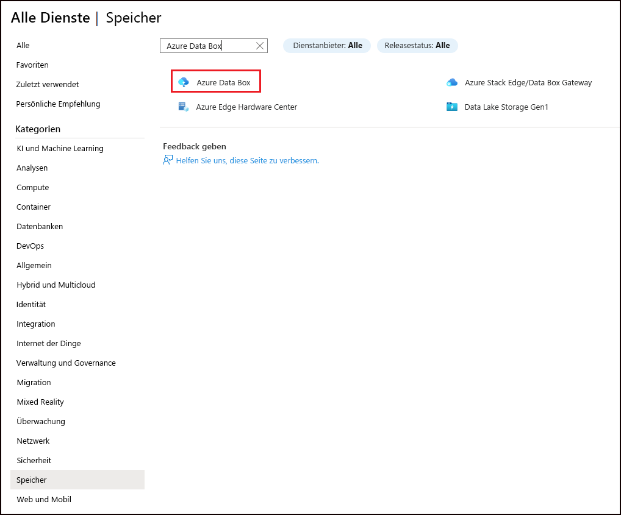Click the Azure Data Box cloud icon

(x=184, y=82)
